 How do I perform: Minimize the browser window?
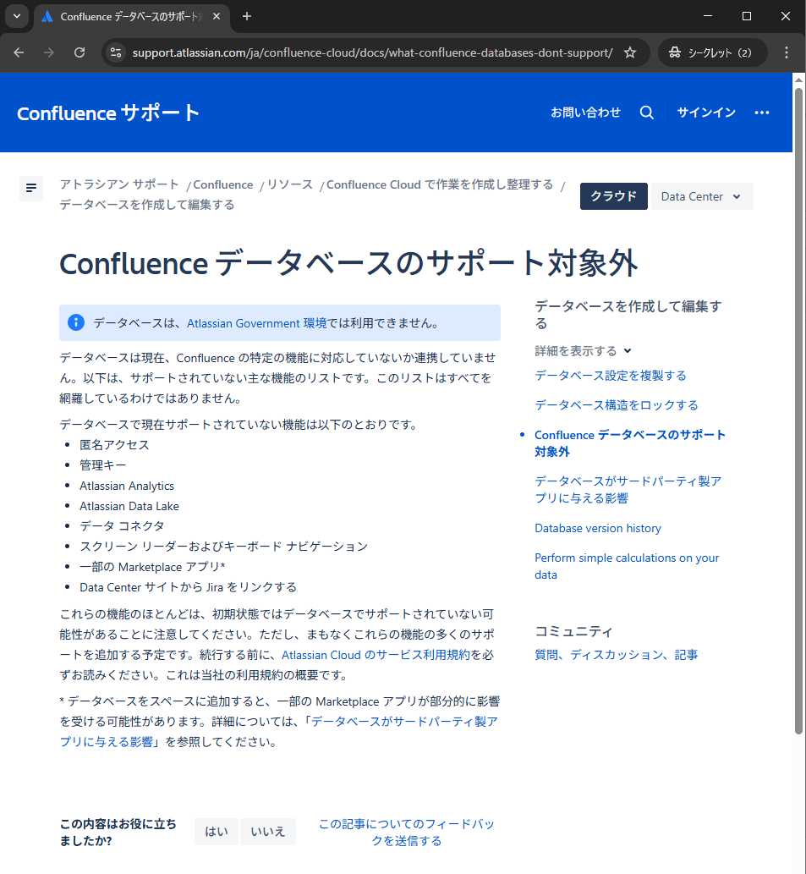(708, 16)
